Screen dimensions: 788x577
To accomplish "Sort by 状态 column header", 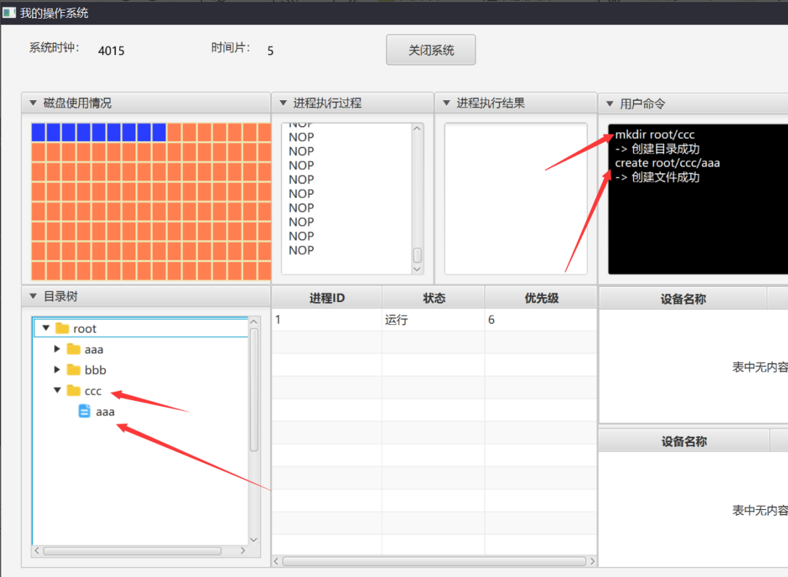I will (433, 298).
